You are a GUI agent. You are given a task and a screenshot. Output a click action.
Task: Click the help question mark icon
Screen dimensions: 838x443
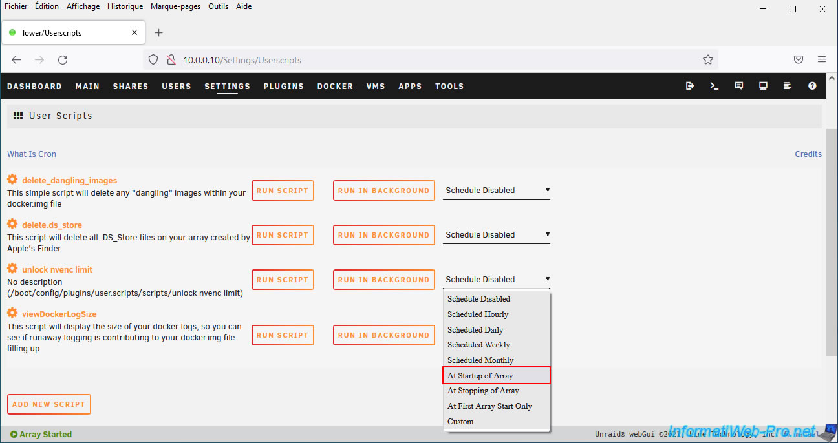pyautogui.click(x=812, y=86)
